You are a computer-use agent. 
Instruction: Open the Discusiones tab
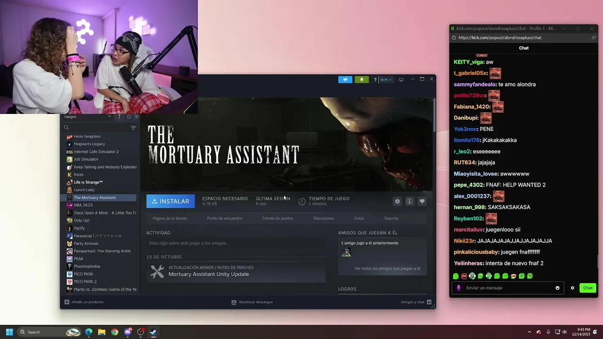[324, 218]
